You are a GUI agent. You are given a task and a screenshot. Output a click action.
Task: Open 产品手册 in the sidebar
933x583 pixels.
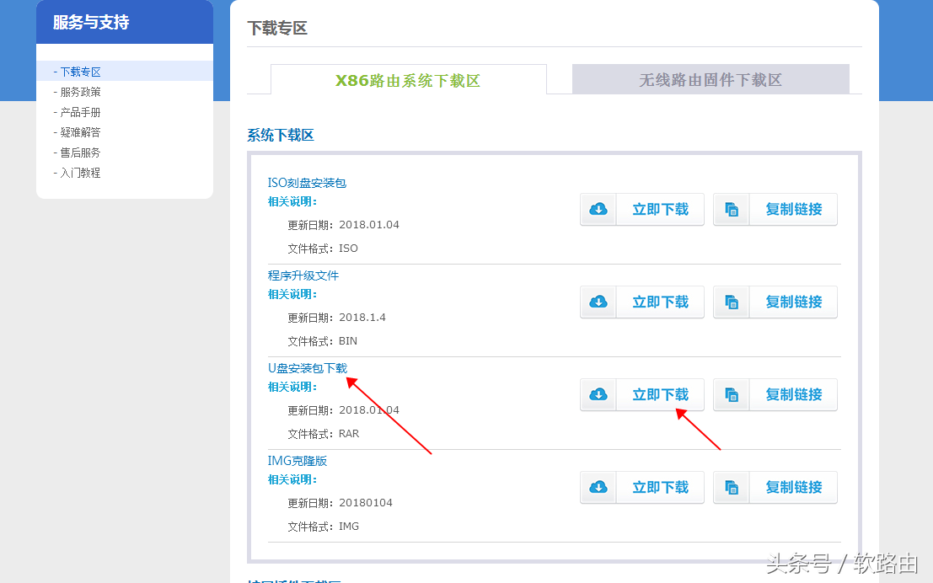pyautogui.click(x=80, y=112)
